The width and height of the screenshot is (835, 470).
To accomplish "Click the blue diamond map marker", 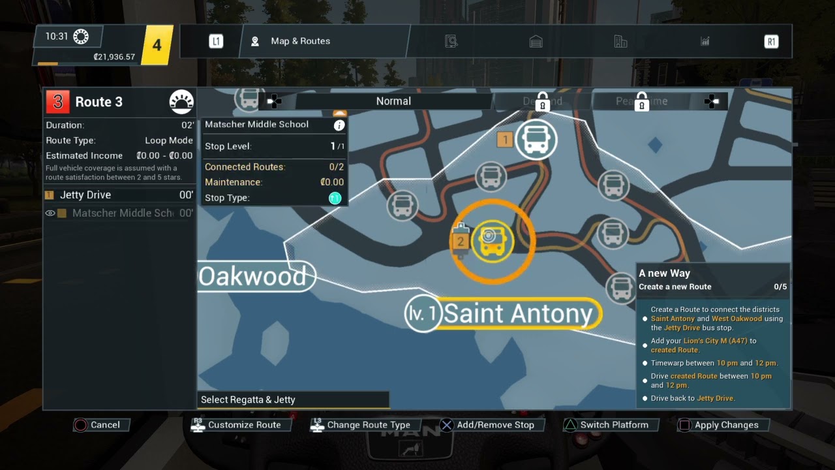I will click(x=655, y=144).
